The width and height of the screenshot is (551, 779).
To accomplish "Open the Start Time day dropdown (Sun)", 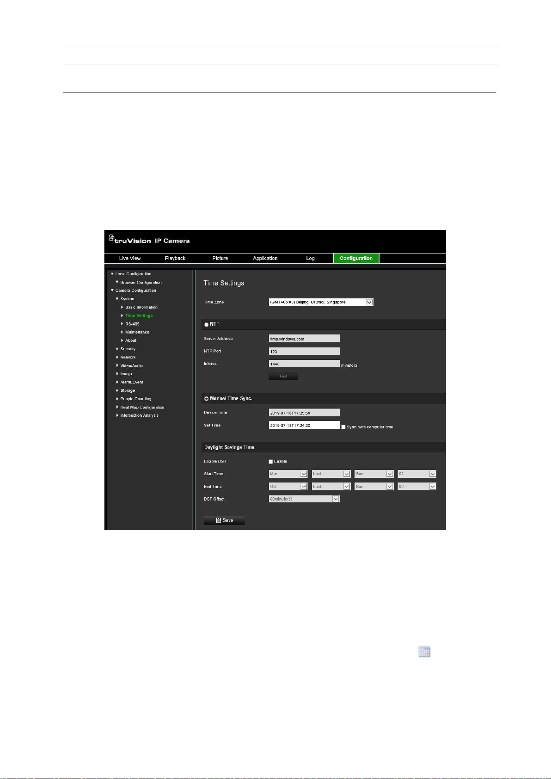I will [x=374, y=474].
